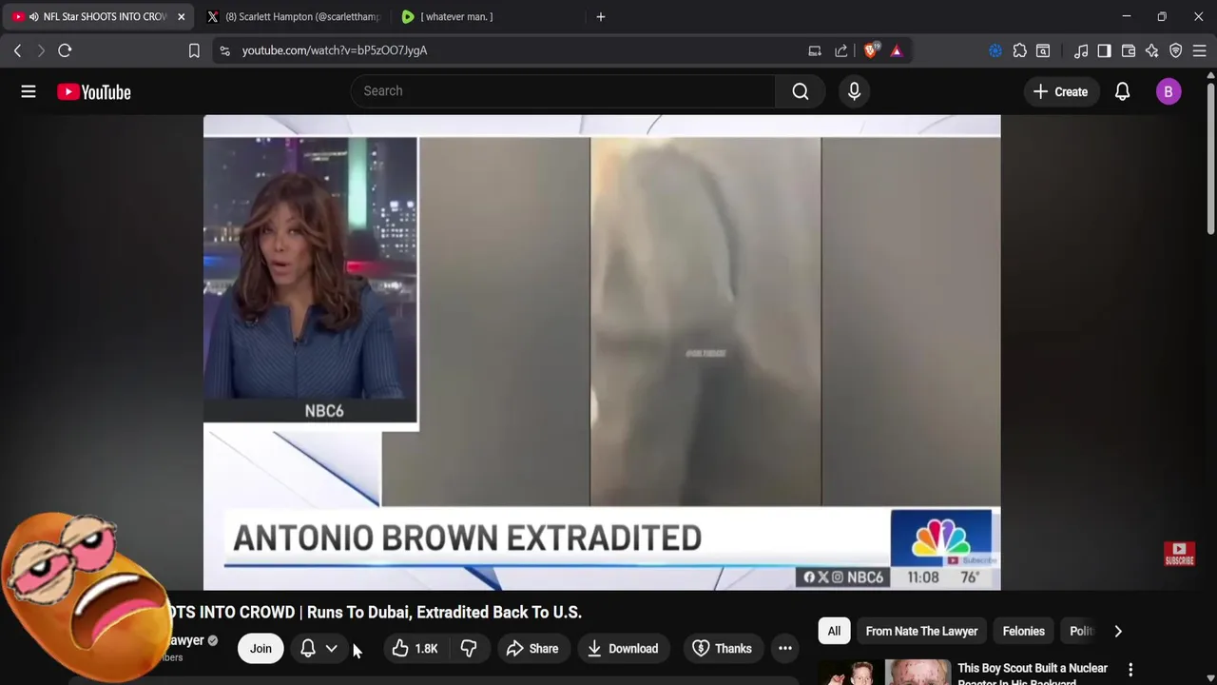Download the video
Screen dimensions: 1217x685
(623, 649)
